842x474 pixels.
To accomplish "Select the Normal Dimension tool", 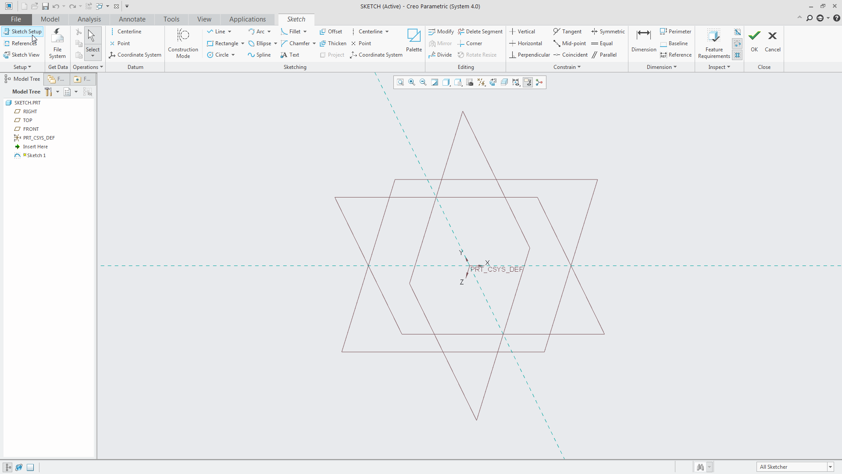I will point(643,41).
